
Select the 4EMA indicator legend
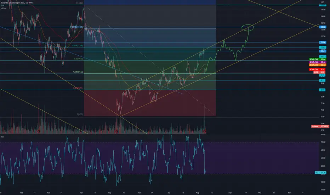coord(4,9)
